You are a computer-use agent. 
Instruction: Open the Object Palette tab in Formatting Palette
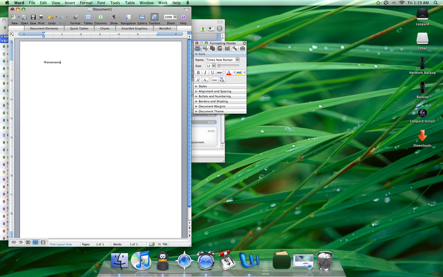coord(205,49)
